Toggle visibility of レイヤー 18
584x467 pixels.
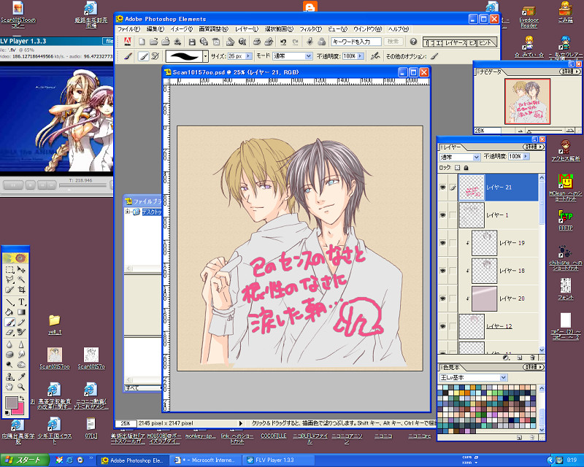[x=442, y=271]
